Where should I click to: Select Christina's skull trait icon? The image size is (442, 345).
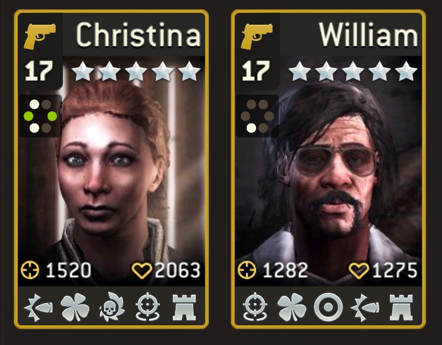click(112, 307)
